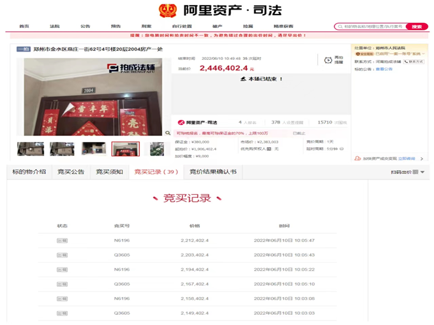Open the 竞买公告 tab
434x325 pixels.
click(x=70, y=172)
